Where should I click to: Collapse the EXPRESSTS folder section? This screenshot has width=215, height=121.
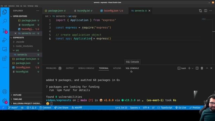26,38
